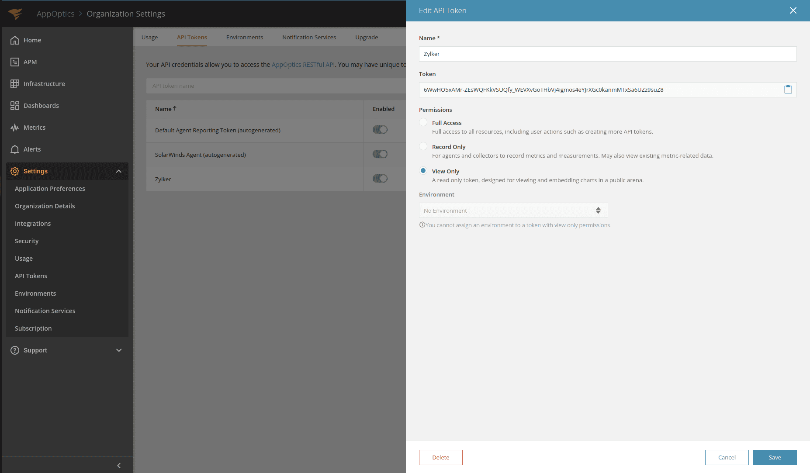This screenshot has height=473, width=810.
Task: Expand the Support menu section
Action: tap(118, 350)
